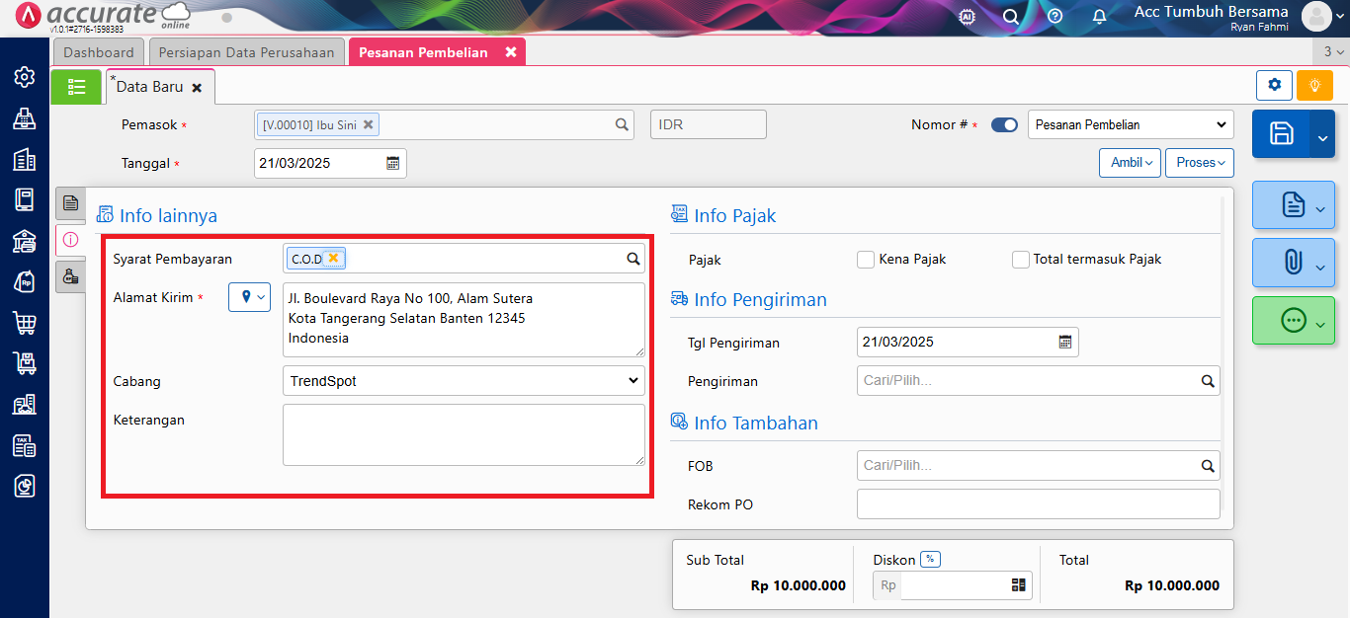This screenshot has width=1350, height=618.
Task: Open the notifications bell
Action: (x=1099, y=17)
